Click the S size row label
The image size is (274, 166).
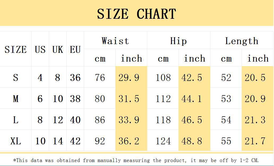point(16,77)
